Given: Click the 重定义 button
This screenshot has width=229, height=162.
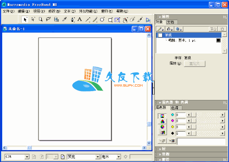Looking at the screenshot, I should point(194,64).
